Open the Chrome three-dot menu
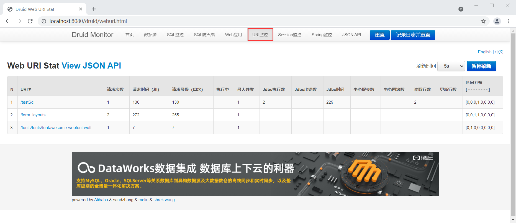 (508, 21)
